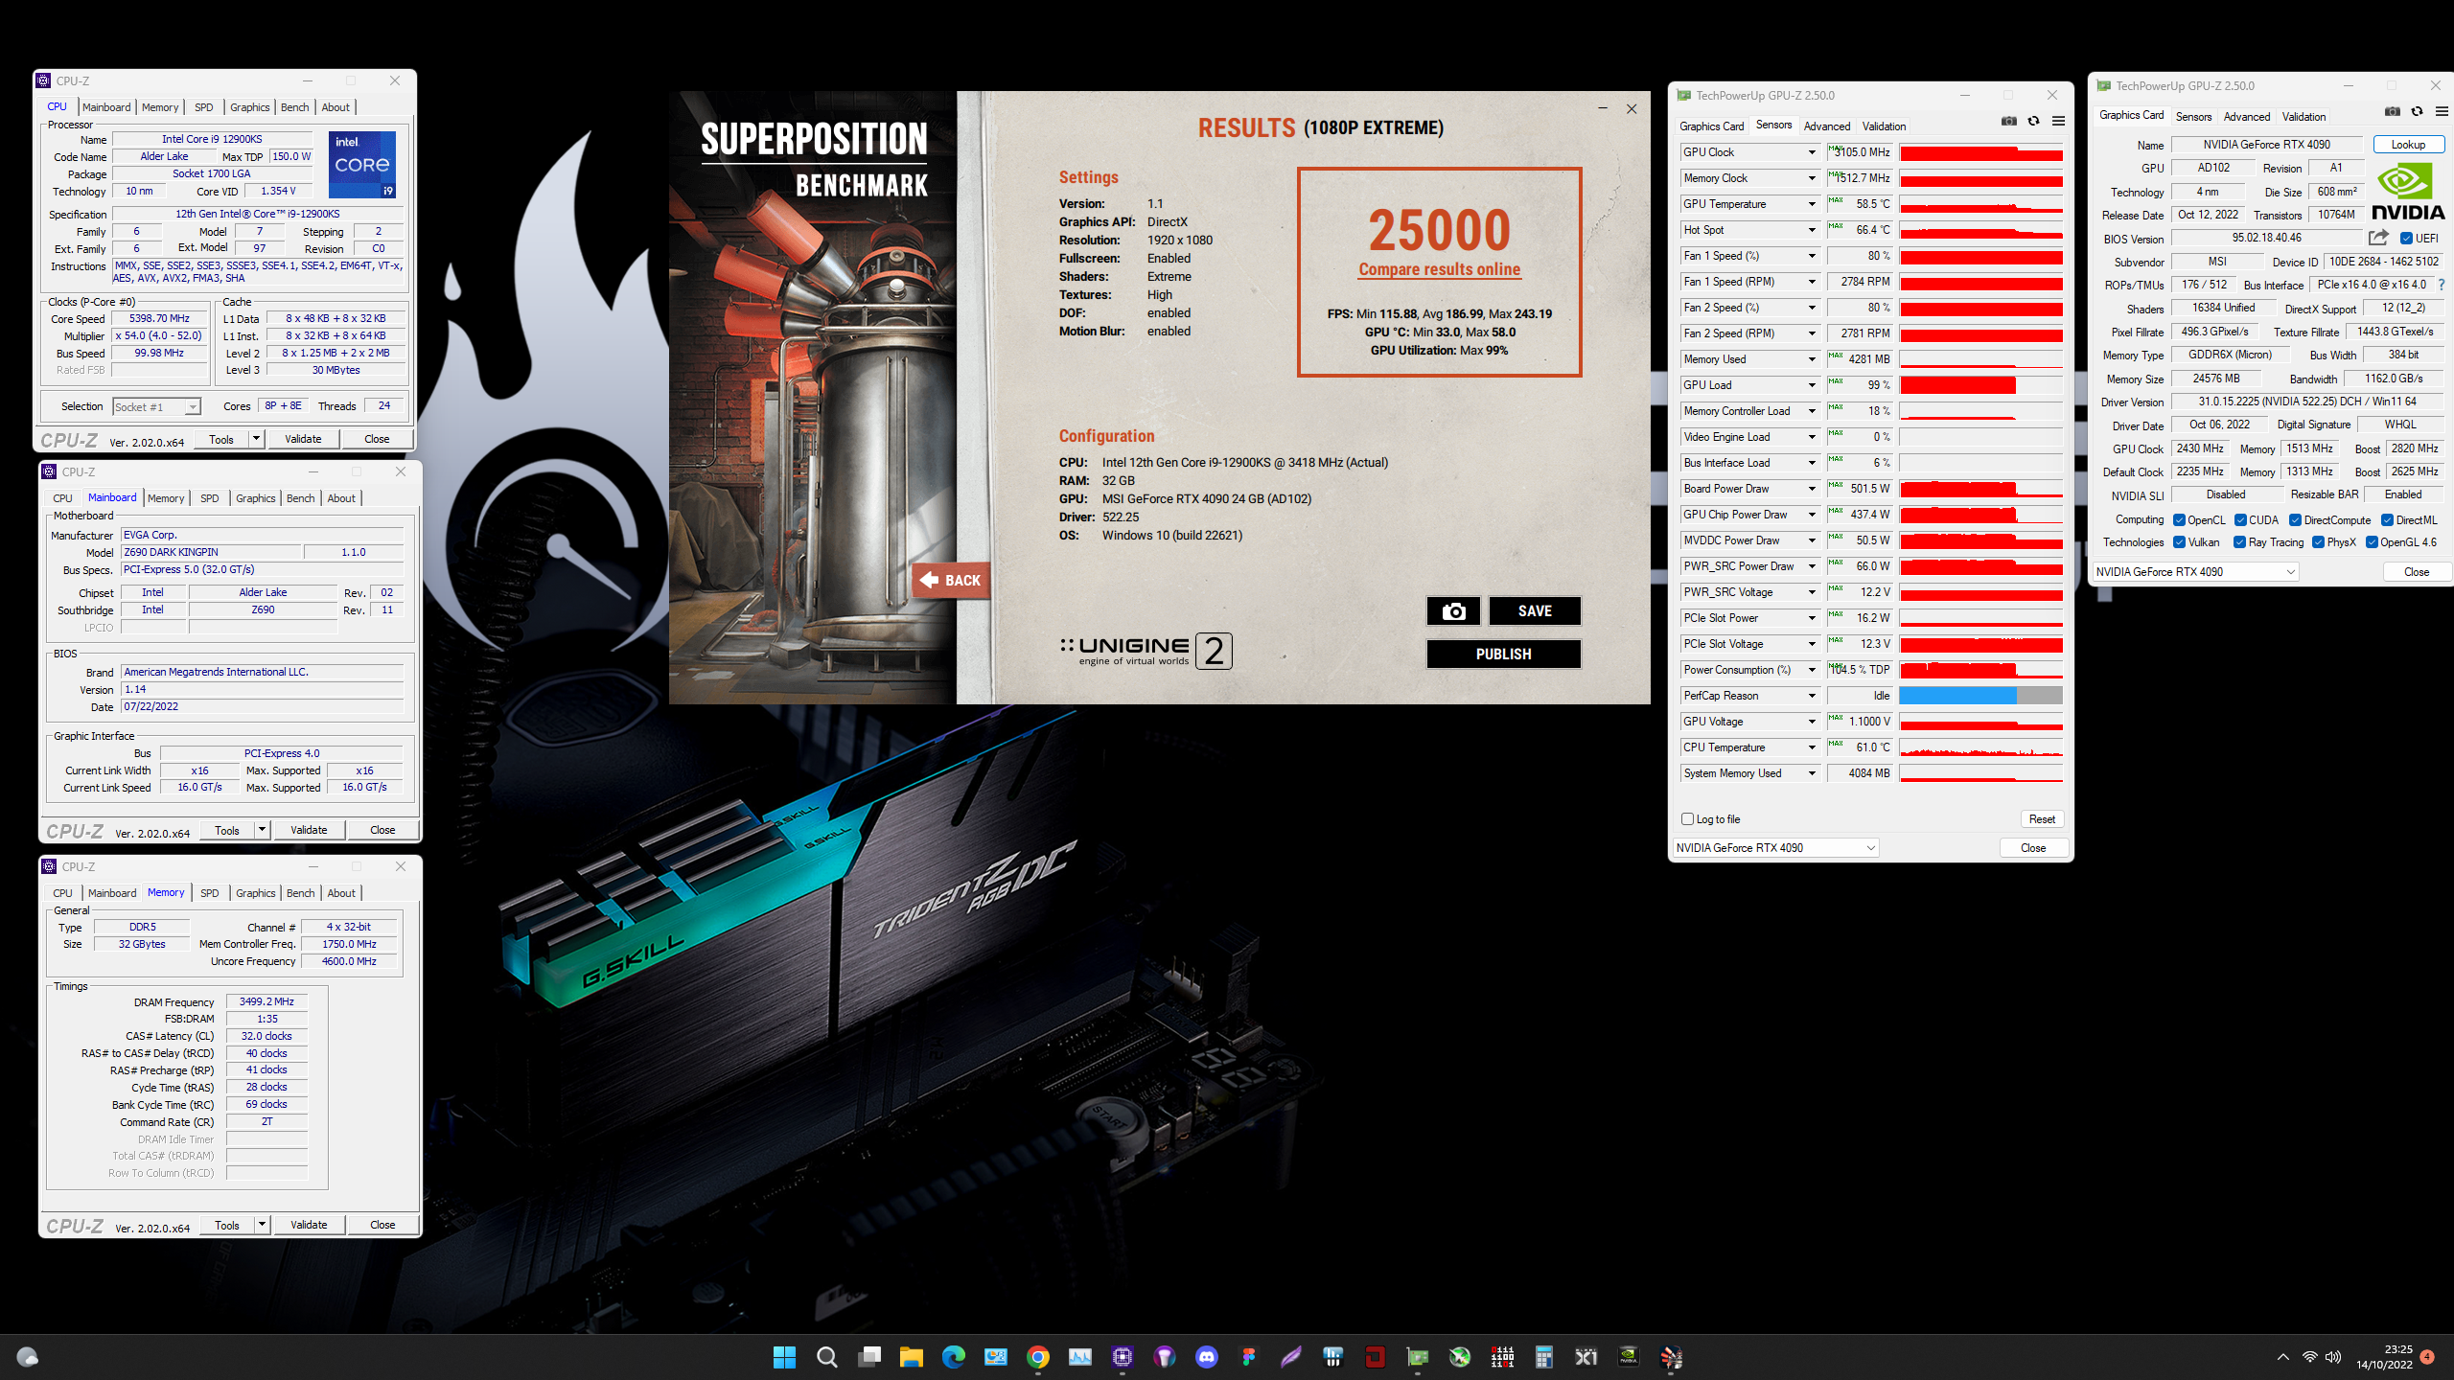Open Validation tab in GPU-Z Graphics Card window
Screen dimensions: 2454x1380
point(2304,117)
